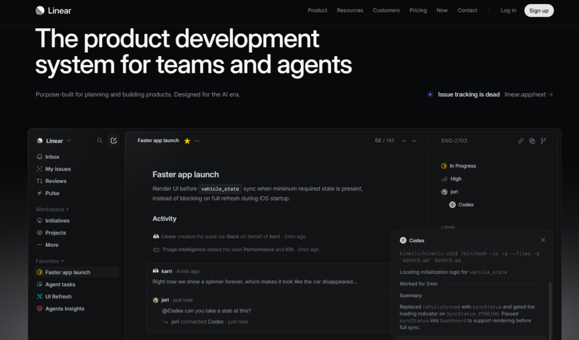Click the Agent tasks icon

point(40,284)
